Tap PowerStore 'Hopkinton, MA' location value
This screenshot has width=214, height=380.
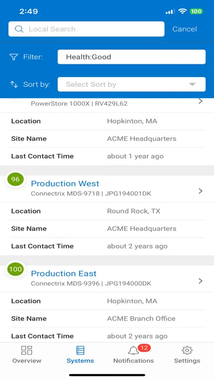(x=132, y=121)
